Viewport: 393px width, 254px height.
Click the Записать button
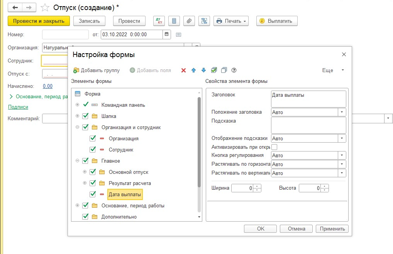pyautogui.click(x=89, y=21)
